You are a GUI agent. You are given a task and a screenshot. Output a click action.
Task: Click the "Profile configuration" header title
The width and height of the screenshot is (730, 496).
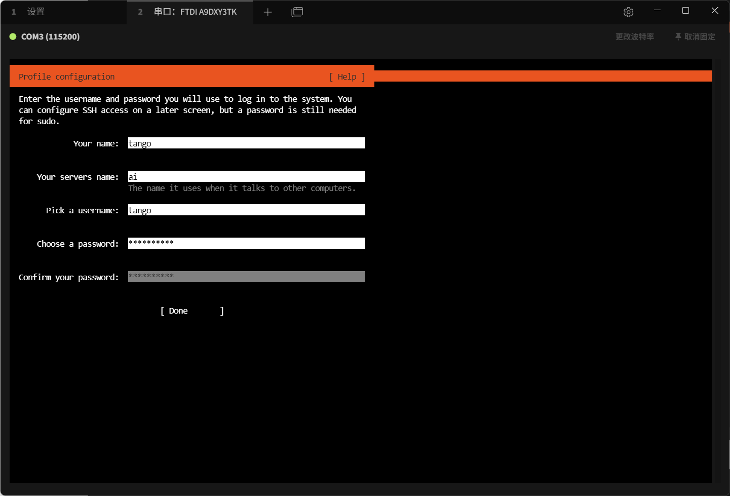point(67,77)
